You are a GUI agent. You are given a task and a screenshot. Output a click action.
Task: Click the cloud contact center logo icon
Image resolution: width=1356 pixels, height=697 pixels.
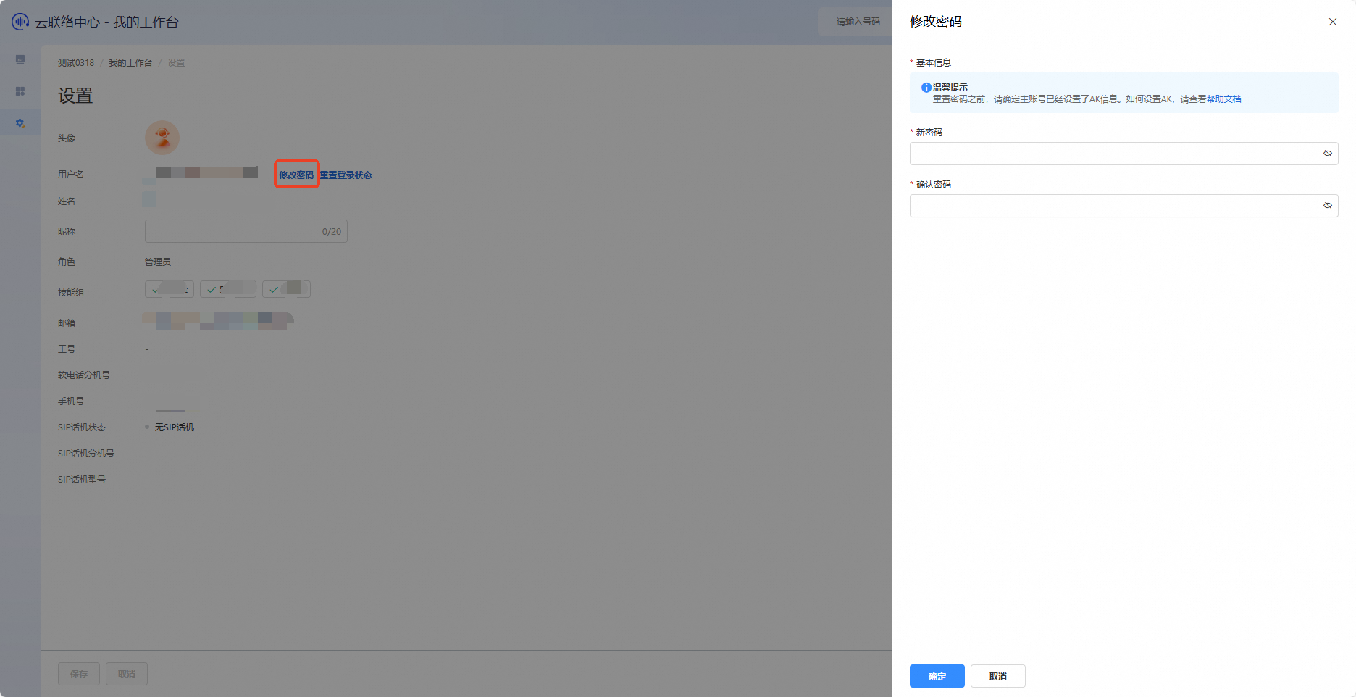[20, 22]
